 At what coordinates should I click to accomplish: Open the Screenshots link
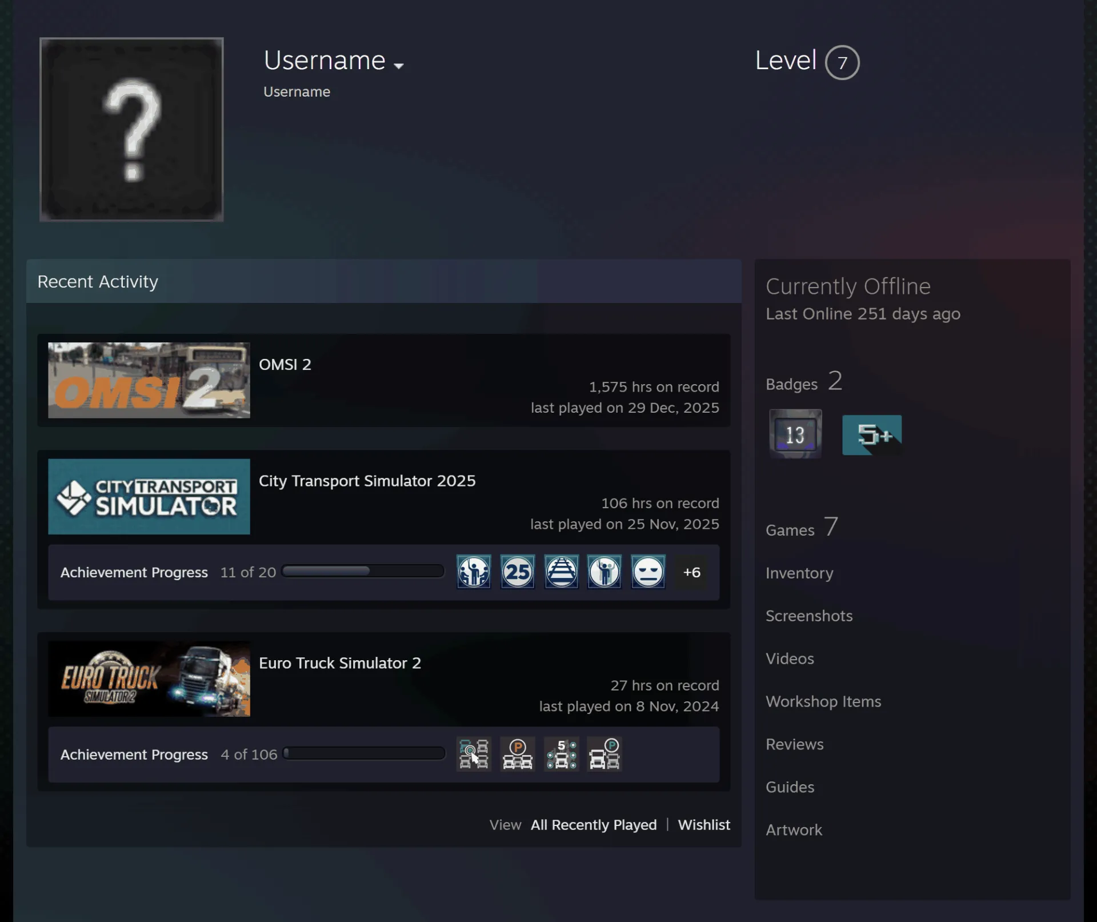click(809, 616)
